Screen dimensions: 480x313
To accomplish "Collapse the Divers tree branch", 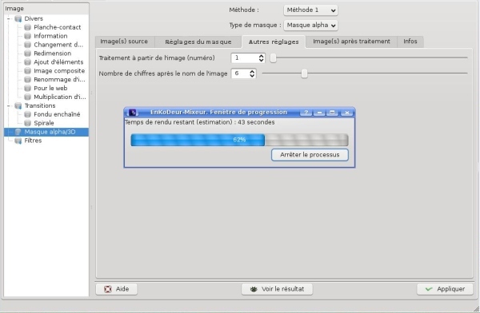I will click(x=9, y=18).
